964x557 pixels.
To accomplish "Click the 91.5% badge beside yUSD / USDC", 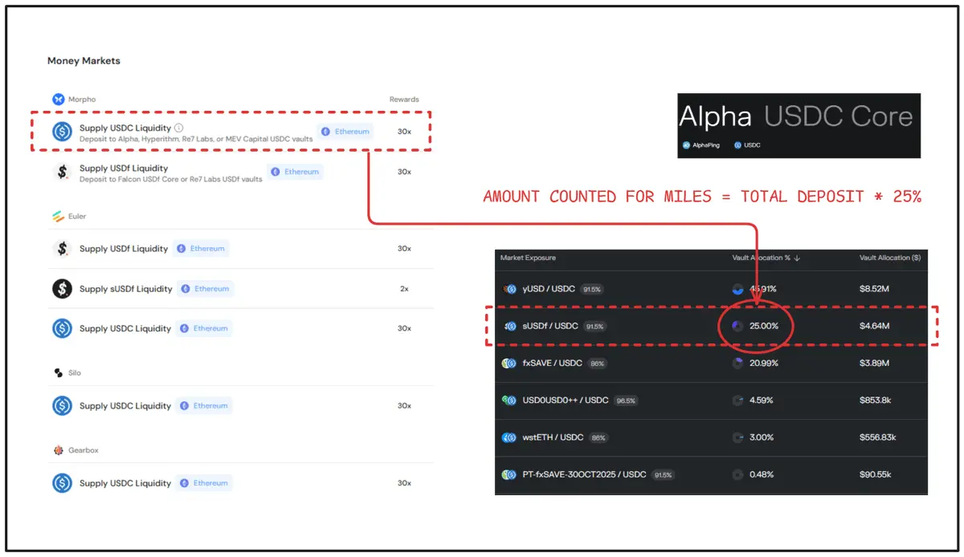I will pyautogui.click(x=593, y=289).
